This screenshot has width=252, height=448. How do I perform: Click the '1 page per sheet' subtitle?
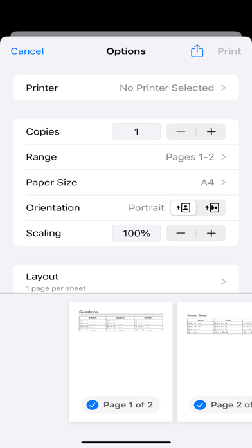[56, 288]
